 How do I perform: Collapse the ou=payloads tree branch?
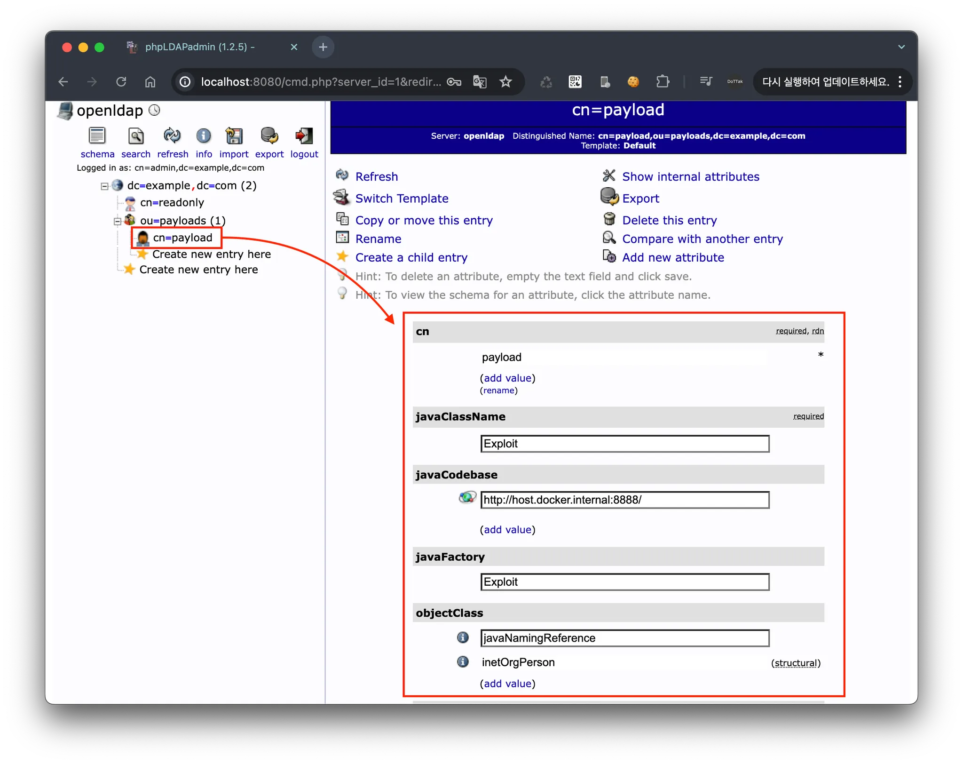click(x=117, y=221)
